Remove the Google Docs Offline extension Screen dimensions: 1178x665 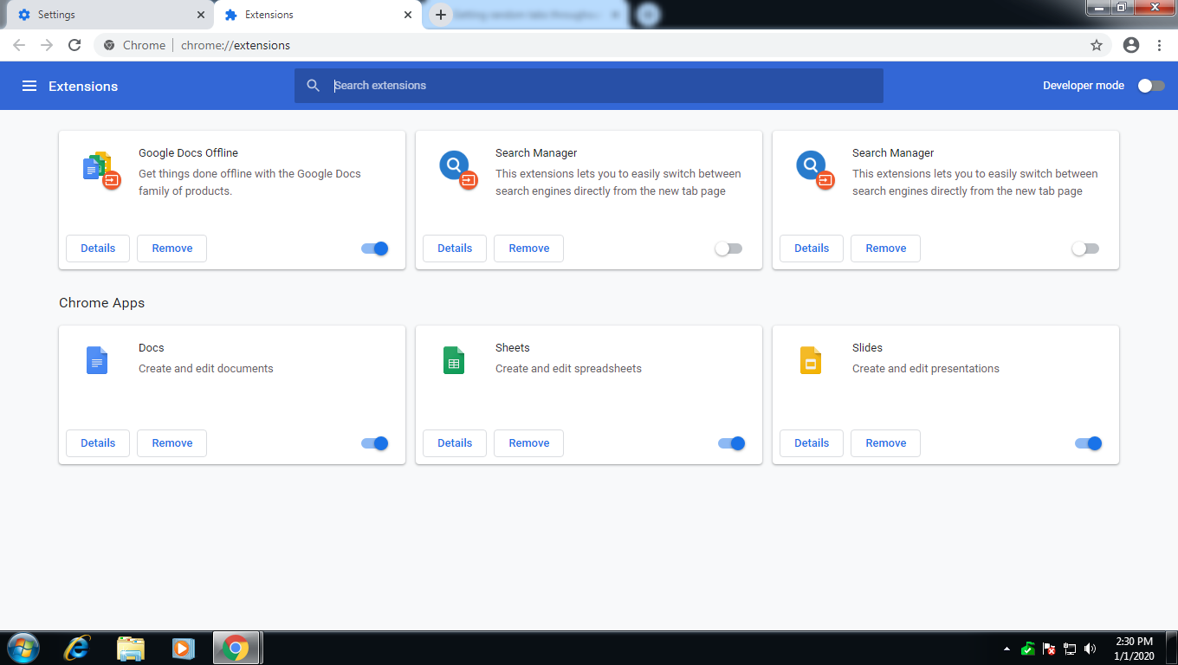click(172, 249)
